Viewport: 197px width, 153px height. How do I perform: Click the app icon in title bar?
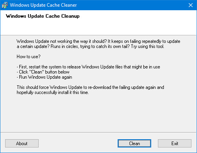coord(5,5)
